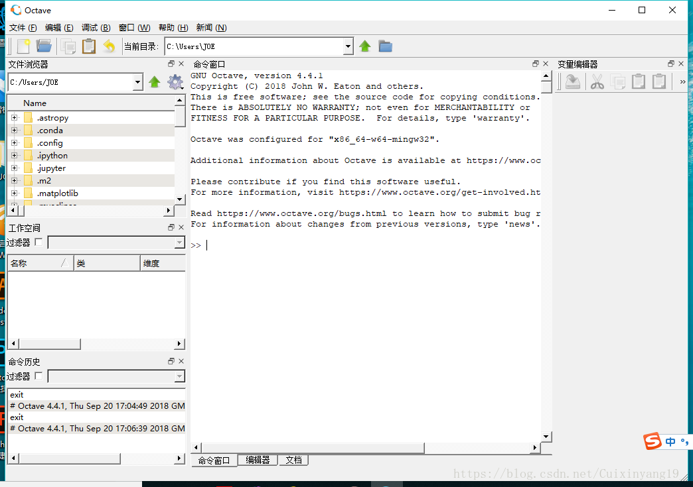Image resolution: width=693 pixels, height=487 pixels.
Task: Create a new script file
Action: (x=23, y=46)
